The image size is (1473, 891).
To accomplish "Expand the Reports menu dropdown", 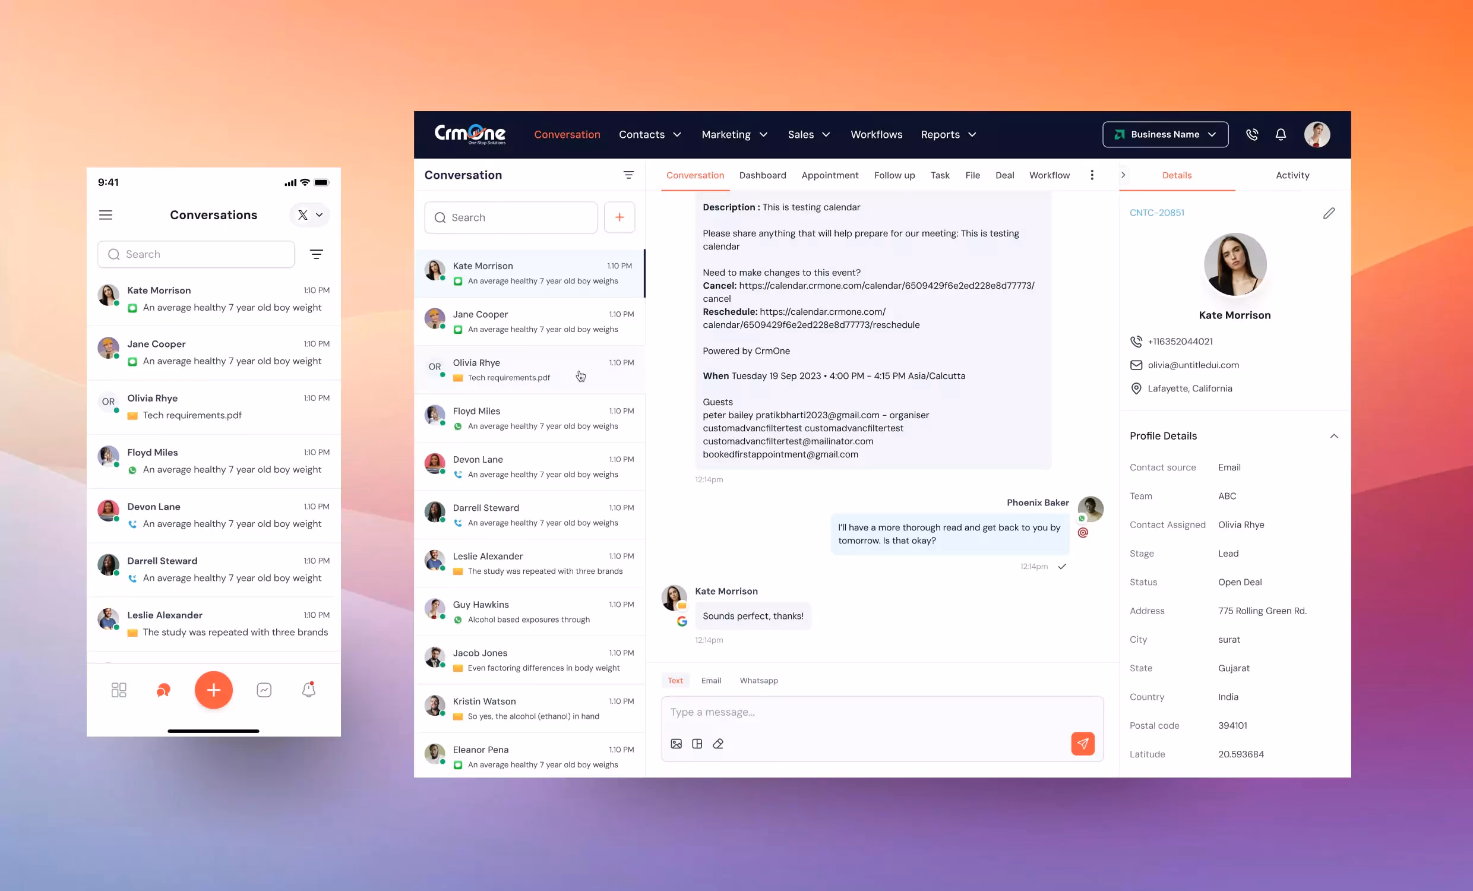I will coord(948,135).
